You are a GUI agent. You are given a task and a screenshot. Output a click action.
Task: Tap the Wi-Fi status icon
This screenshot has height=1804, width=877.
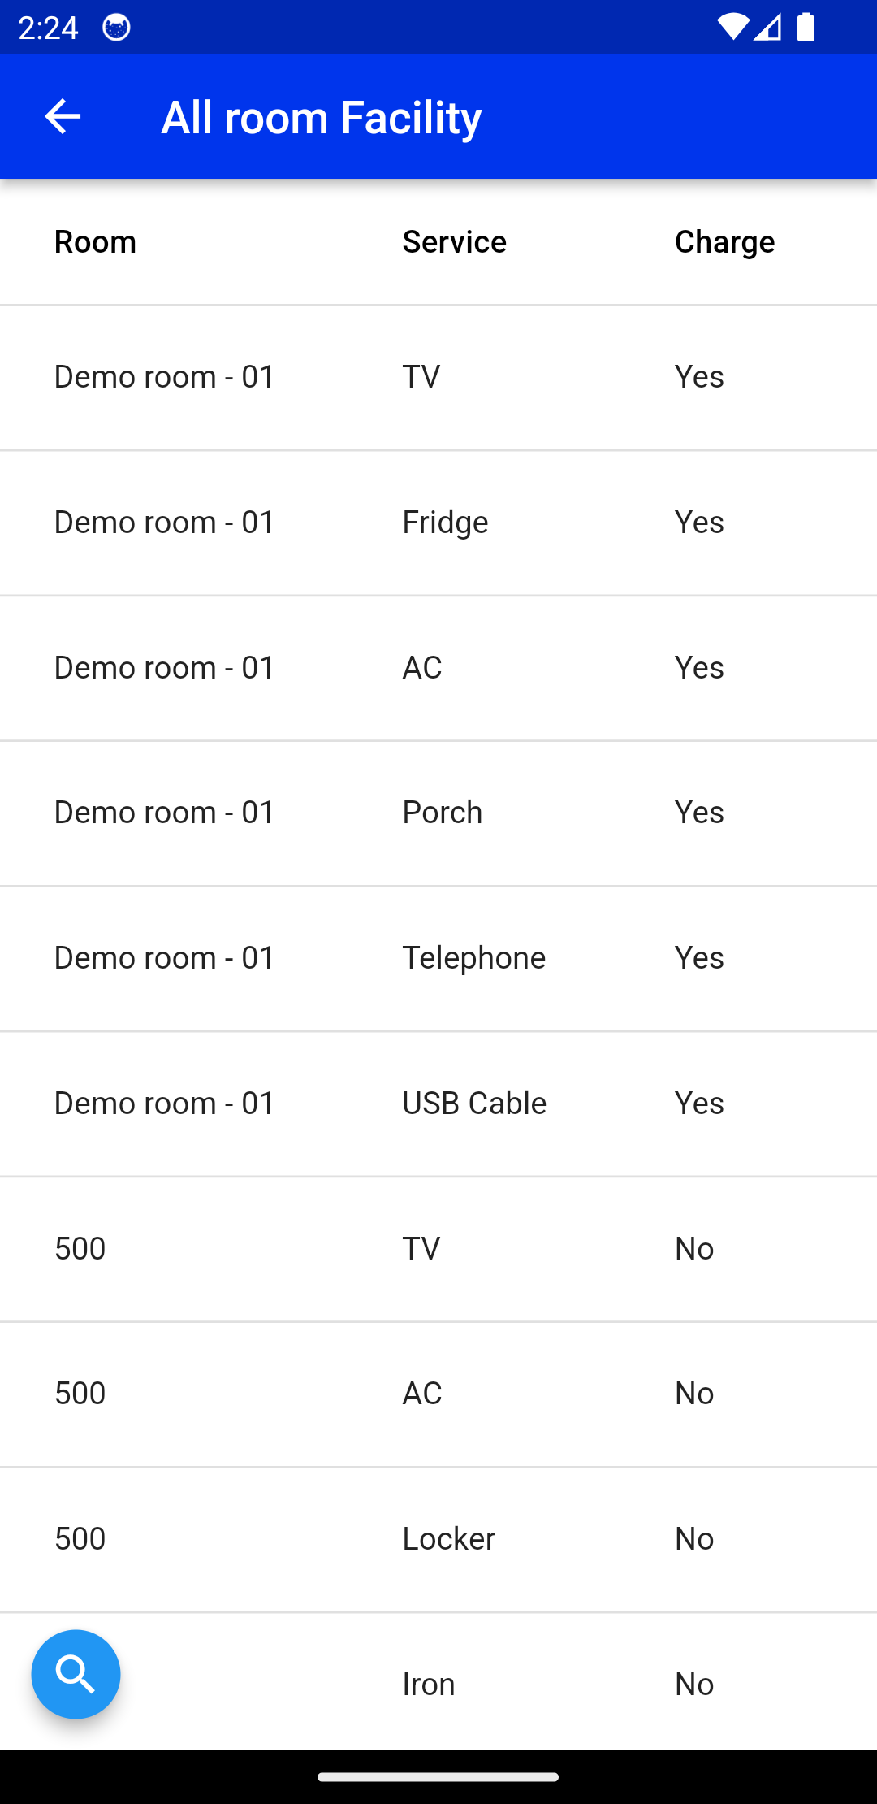pos(732,27)
